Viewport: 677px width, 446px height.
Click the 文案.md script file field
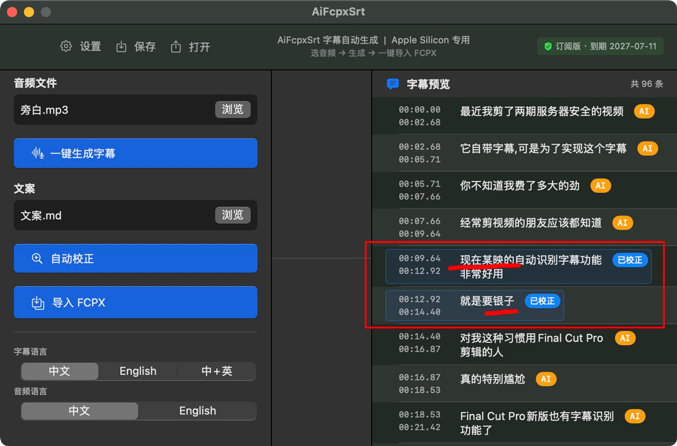pos(135,215)
